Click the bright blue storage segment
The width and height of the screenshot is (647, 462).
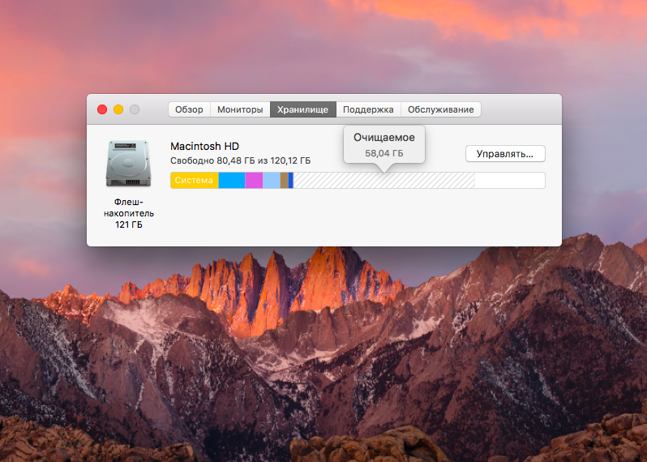tap(232, 180)
